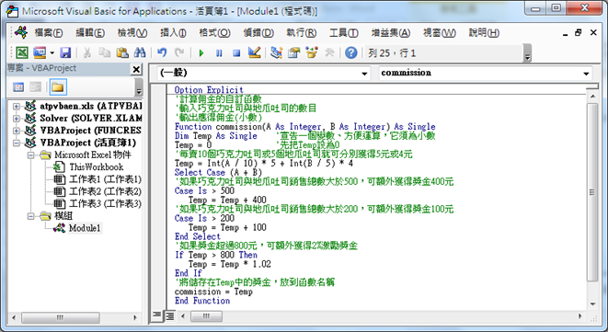Expand the atpvbaen.xls project node
The image size is (608, 332).
[17, 106]
